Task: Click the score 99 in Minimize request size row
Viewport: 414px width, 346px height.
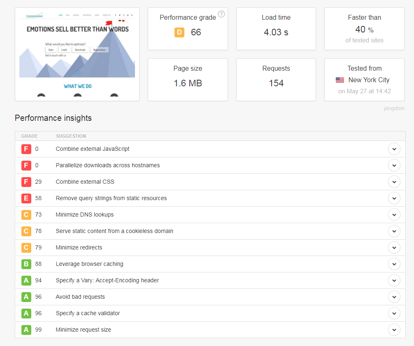Action: click(x=38, y=330)
